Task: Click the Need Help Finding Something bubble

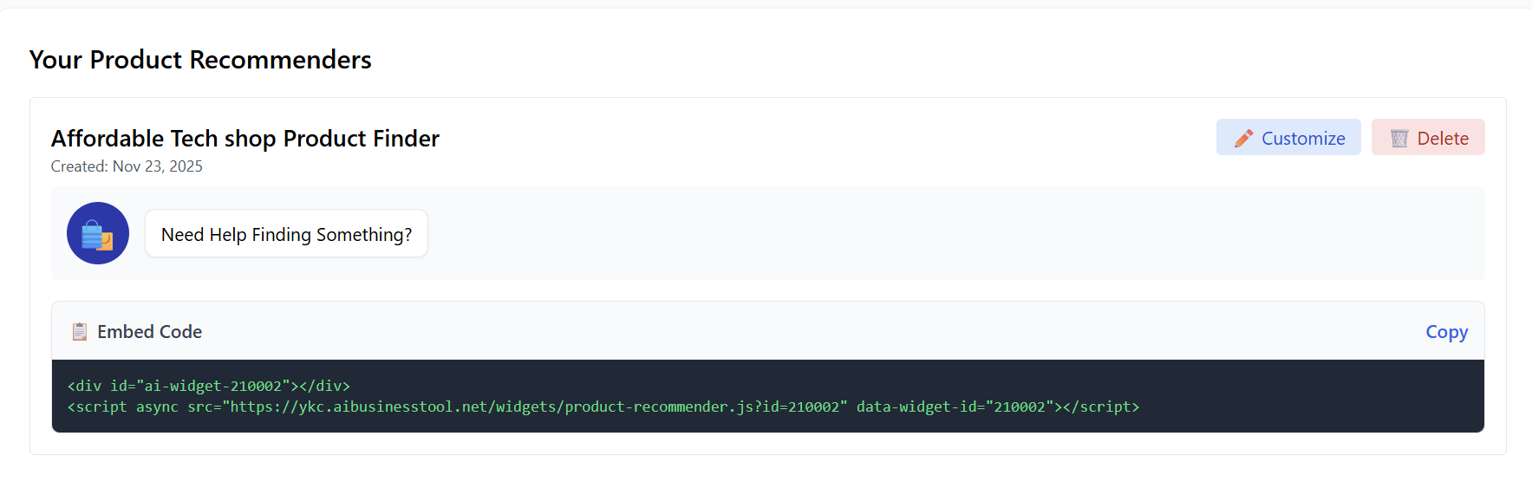Action: pos(286,233)
